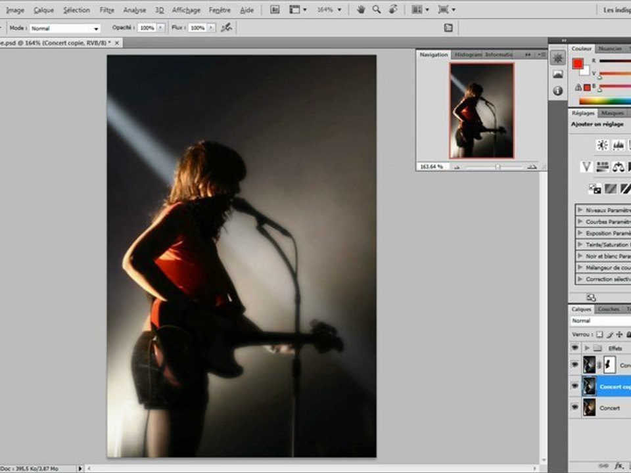This screenshot has height=473, width=631.
Task: Click the histogram dock icon
Action: (x=558, y=74)
